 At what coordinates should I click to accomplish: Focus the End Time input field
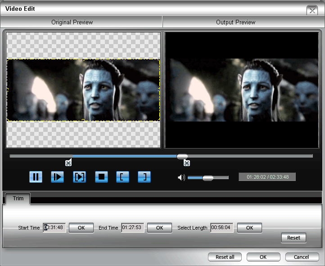[133, 228]
